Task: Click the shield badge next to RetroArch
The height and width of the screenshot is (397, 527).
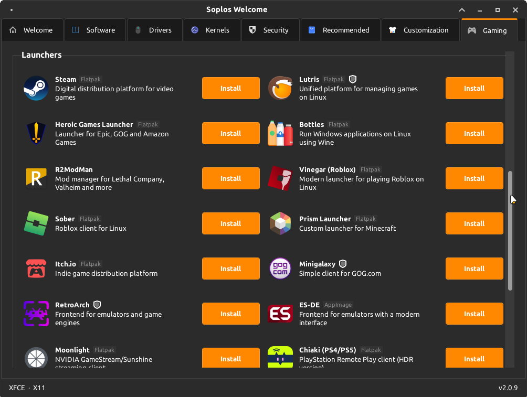Action: tap(97, 305)
